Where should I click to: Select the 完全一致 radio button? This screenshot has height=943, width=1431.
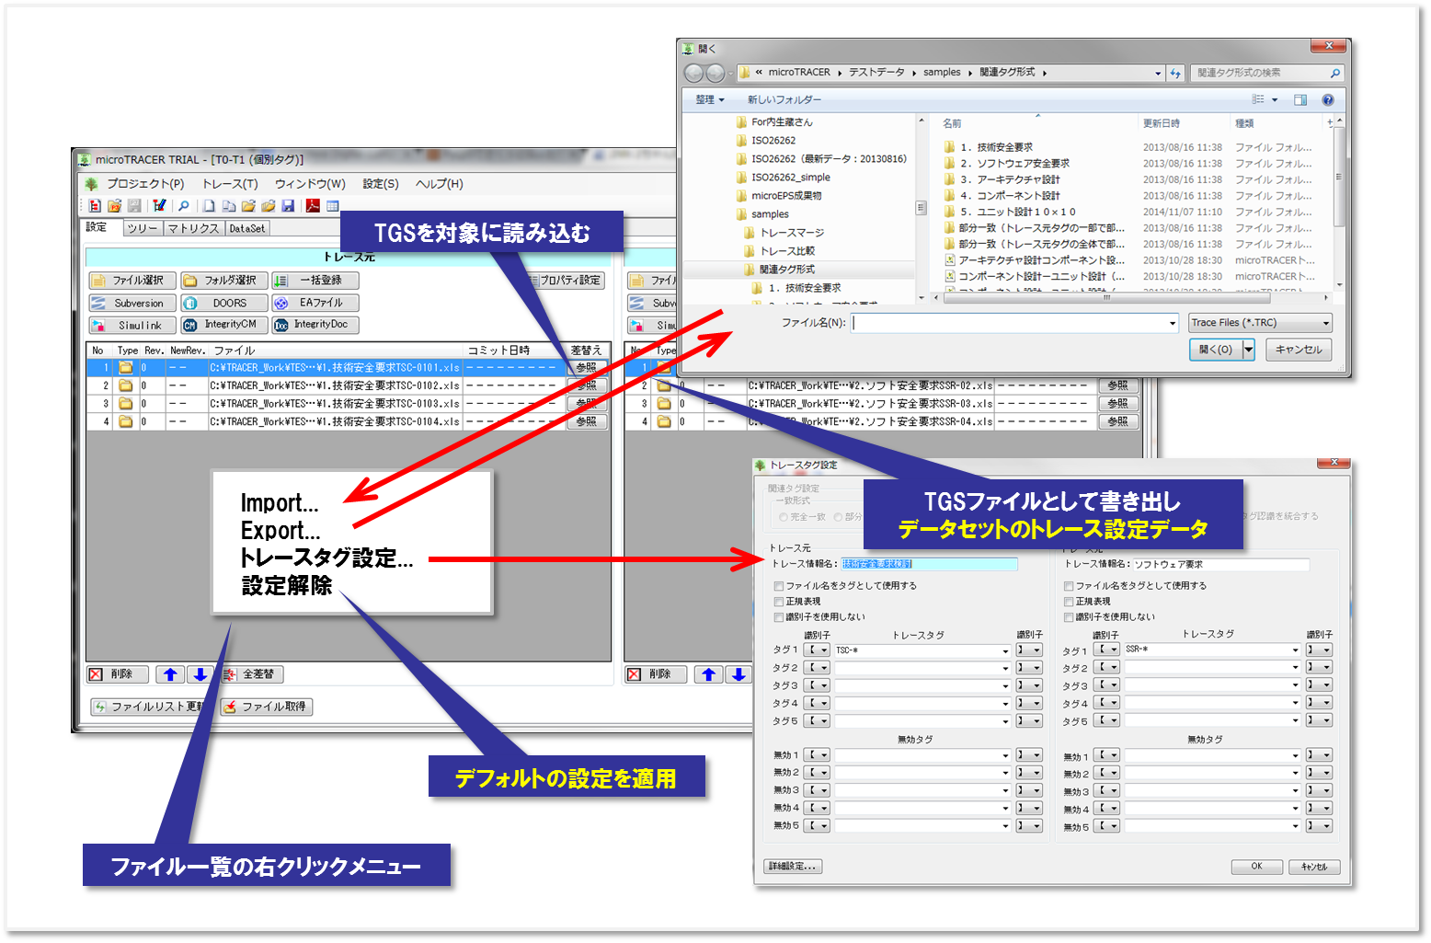(x=784, y=517)
